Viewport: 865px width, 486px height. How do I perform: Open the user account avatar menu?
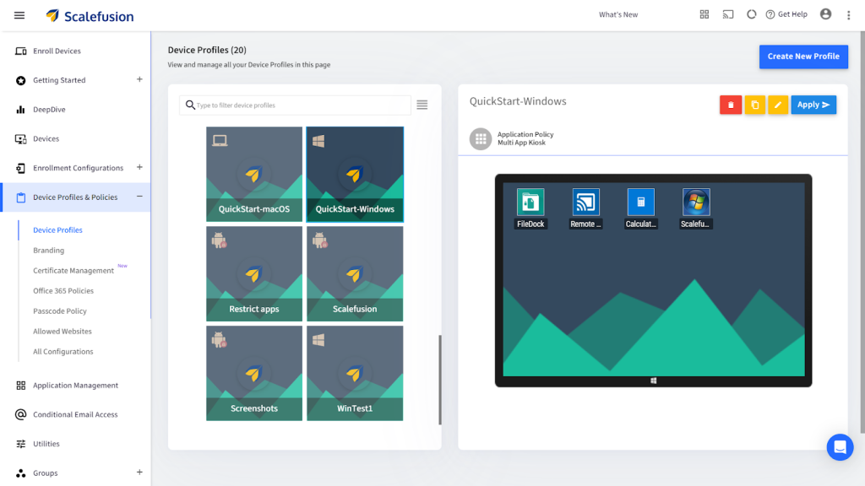click(x=826, y=15)
